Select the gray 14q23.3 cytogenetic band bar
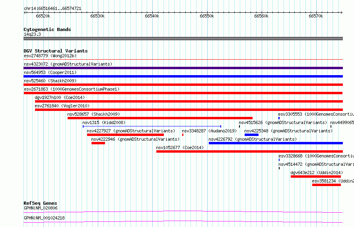The width and height of the screenshot is (354, 227). [x=183, y=39]
